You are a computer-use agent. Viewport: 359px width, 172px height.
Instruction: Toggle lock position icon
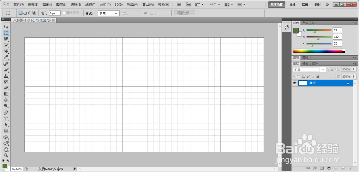coord(313,76)
